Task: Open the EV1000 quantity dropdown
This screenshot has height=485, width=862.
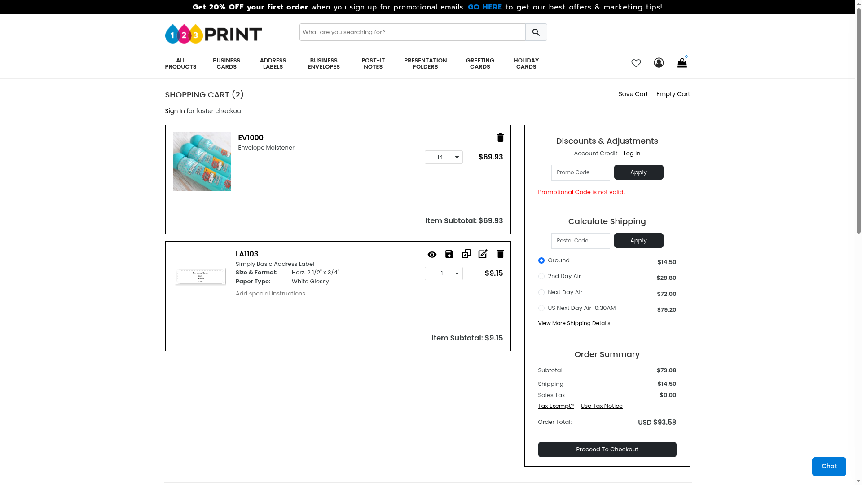Action: click(444, 157)
